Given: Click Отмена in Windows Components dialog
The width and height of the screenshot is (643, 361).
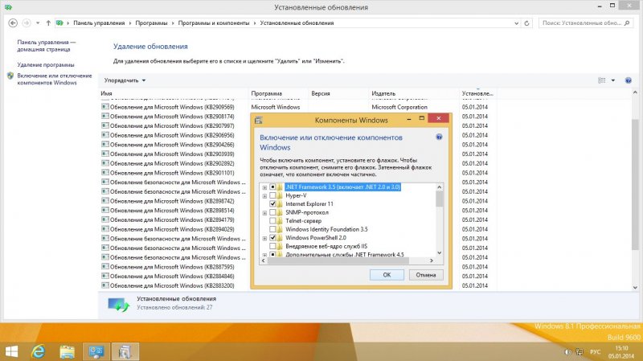Looking at the screenshot, I should click(426, 275).
